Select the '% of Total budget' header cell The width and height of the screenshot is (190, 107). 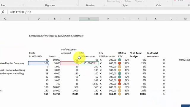point(136,55)
